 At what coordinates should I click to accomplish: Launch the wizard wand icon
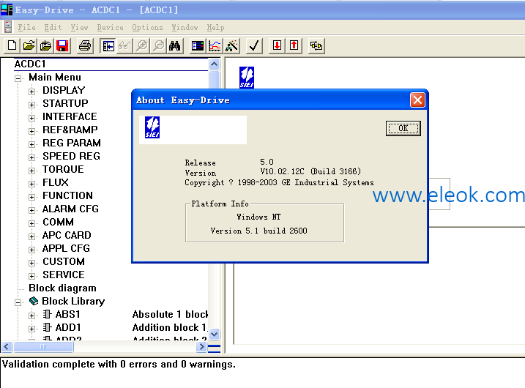(231, 45)
